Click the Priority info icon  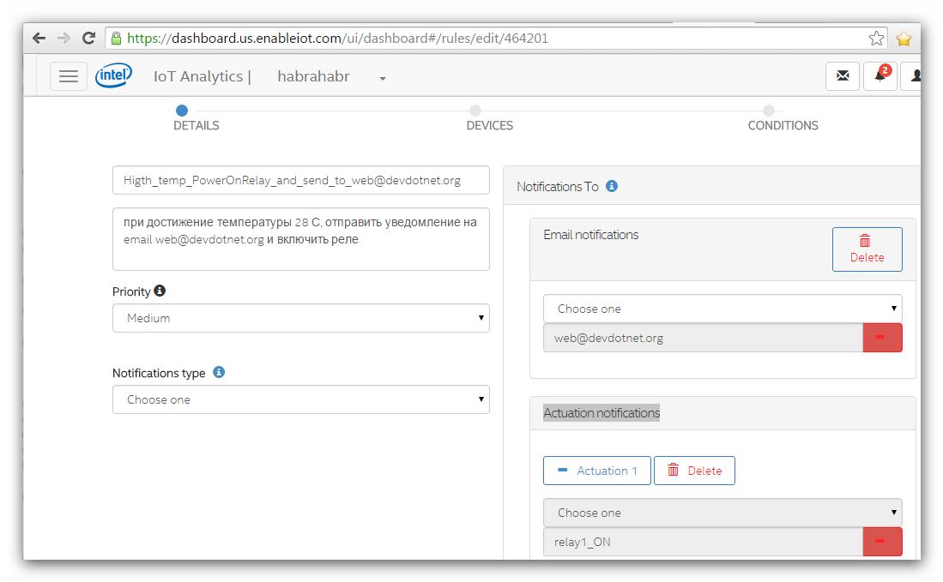pos(160,291)
